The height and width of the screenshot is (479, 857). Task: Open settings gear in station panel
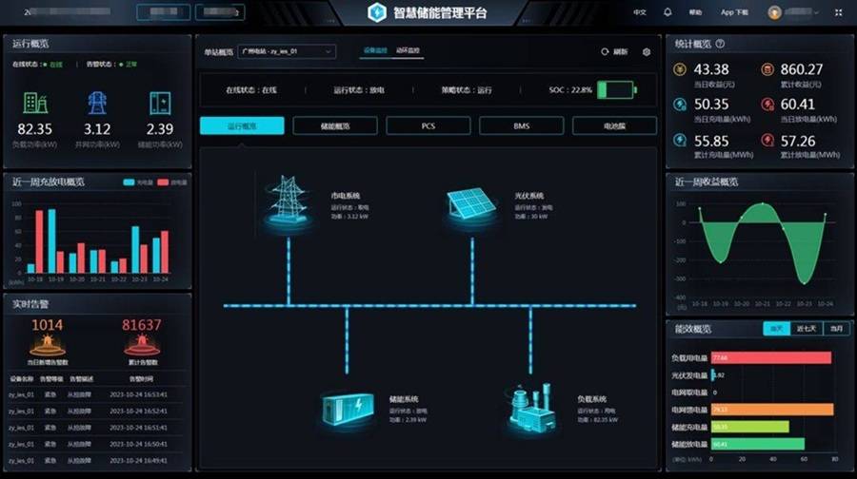647,52
